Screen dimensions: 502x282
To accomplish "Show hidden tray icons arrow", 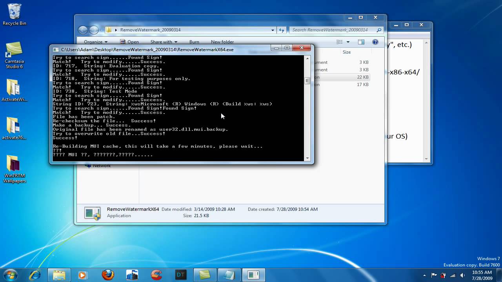I will coord(425,275).
